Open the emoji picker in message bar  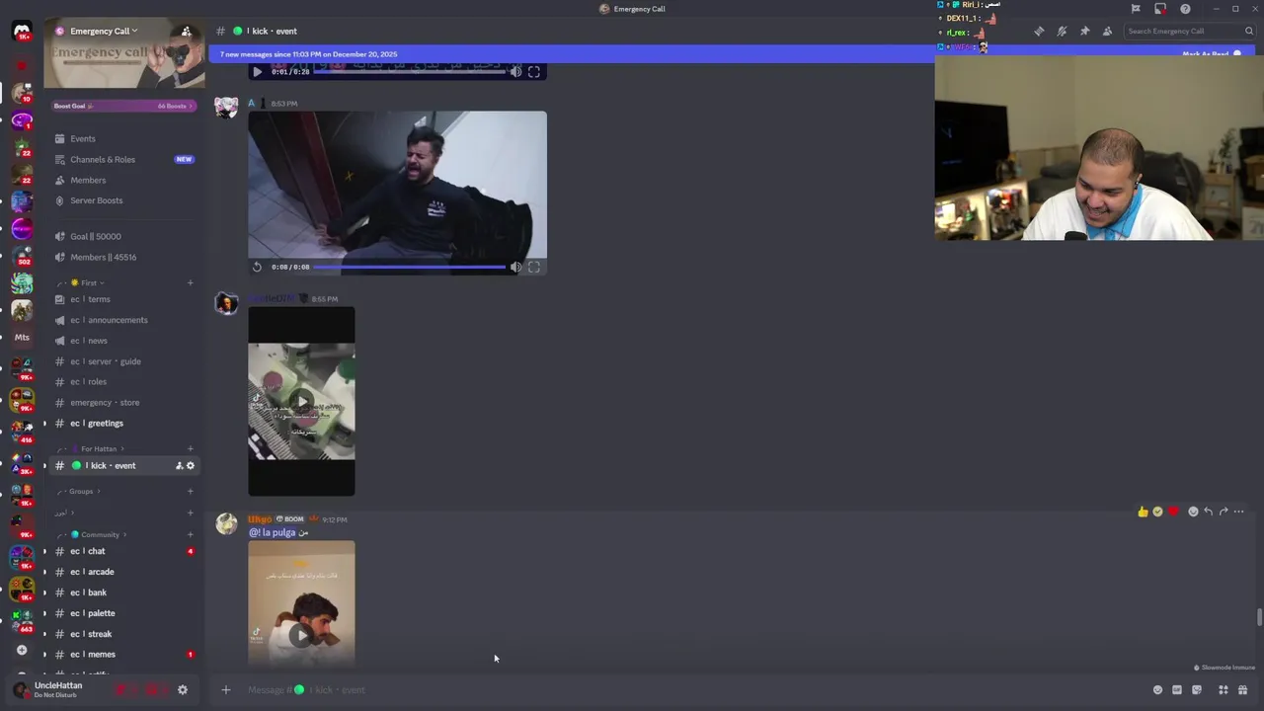coord(1158,689)
